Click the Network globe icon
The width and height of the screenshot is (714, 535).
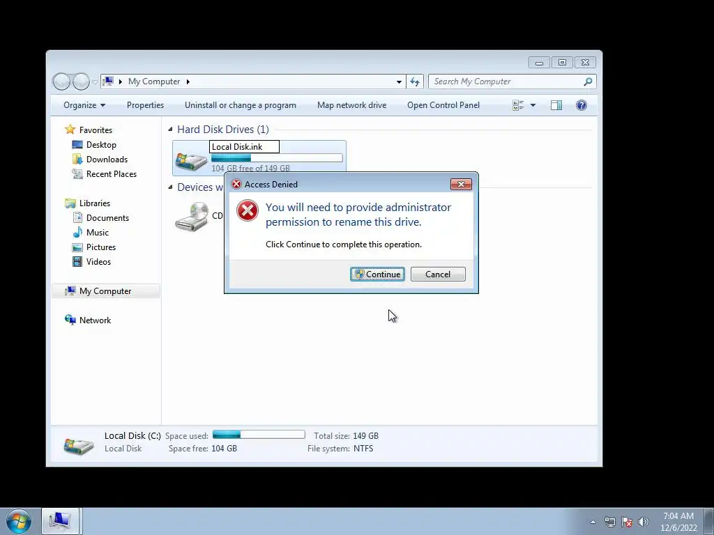(x=70, y=320)
